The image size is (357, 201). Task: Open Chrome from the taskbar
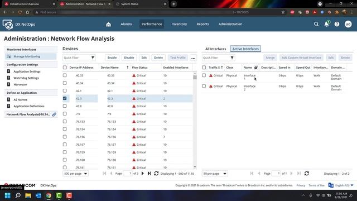49,195
